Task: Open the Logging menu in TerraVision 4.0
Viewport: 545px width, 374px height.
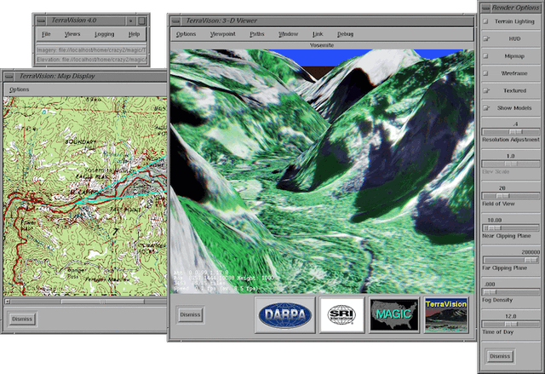Action: (x=104, y=34)
